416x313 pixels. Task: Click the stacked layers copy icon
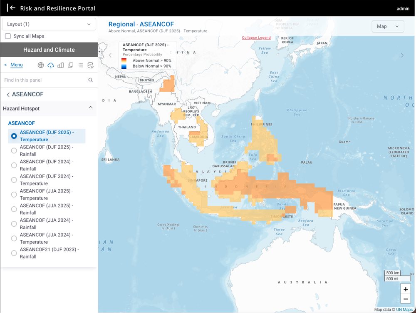(x=71, y=65)
